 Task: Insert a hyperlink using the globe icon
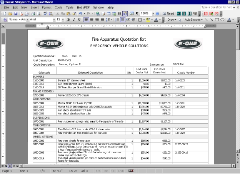[x=98, y=14]
